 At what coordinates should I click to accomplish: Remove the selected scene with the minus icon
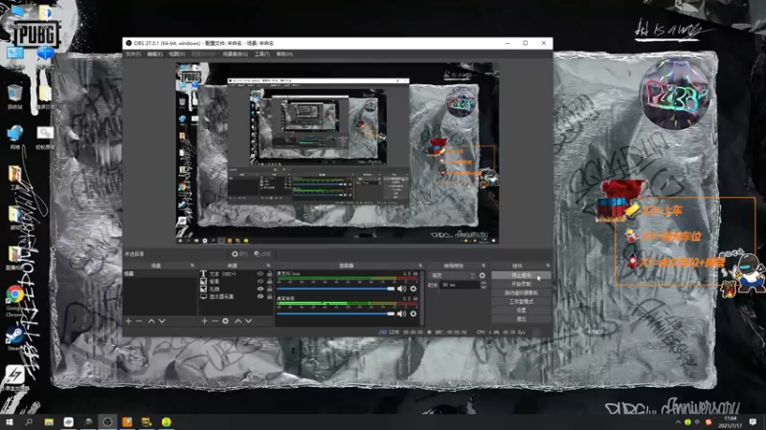click(x=139, y=321)
